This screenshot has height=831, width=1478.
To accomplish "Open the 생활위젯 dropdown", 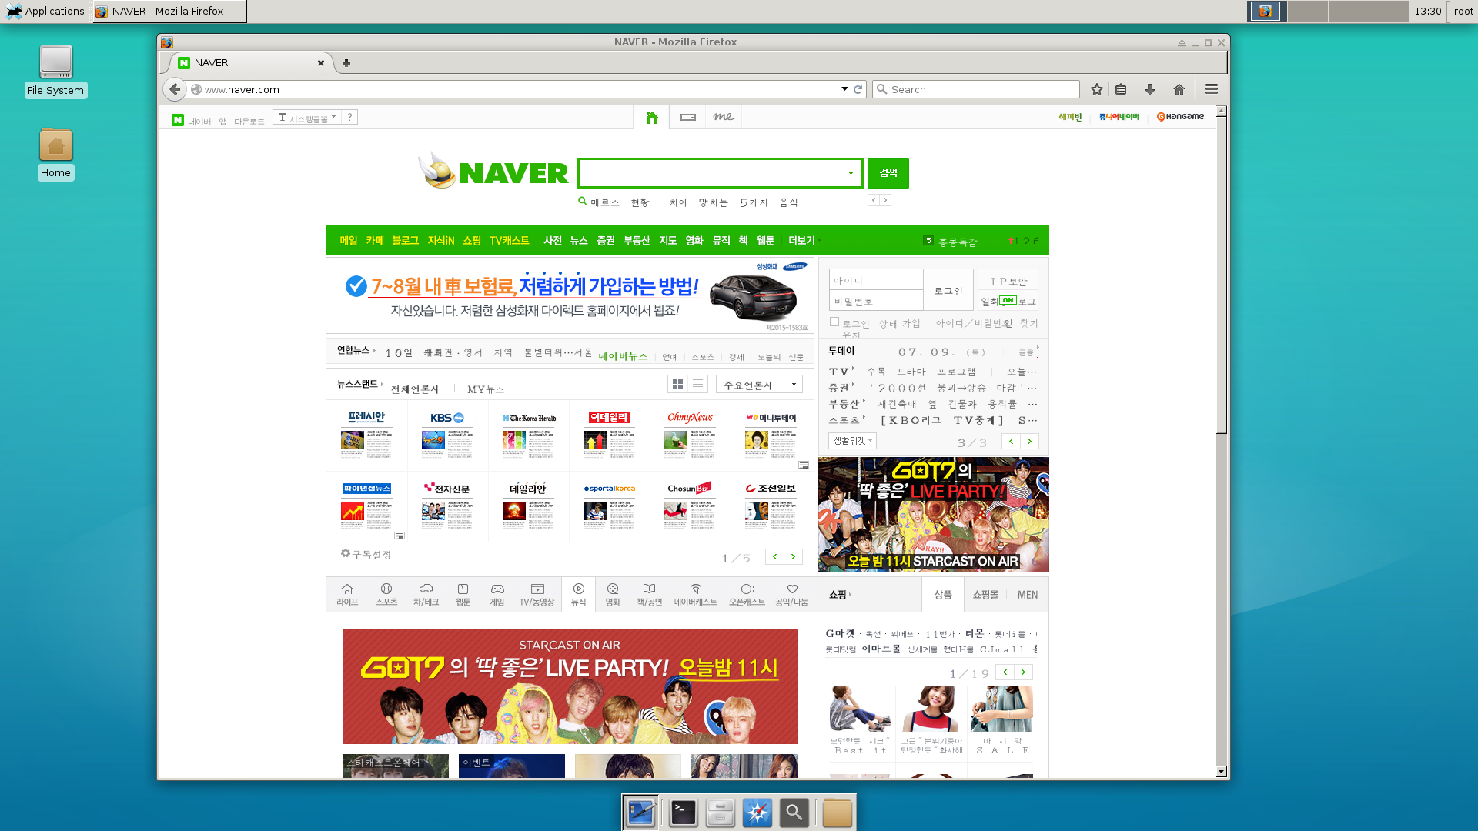I will click(x=852, y=441).
